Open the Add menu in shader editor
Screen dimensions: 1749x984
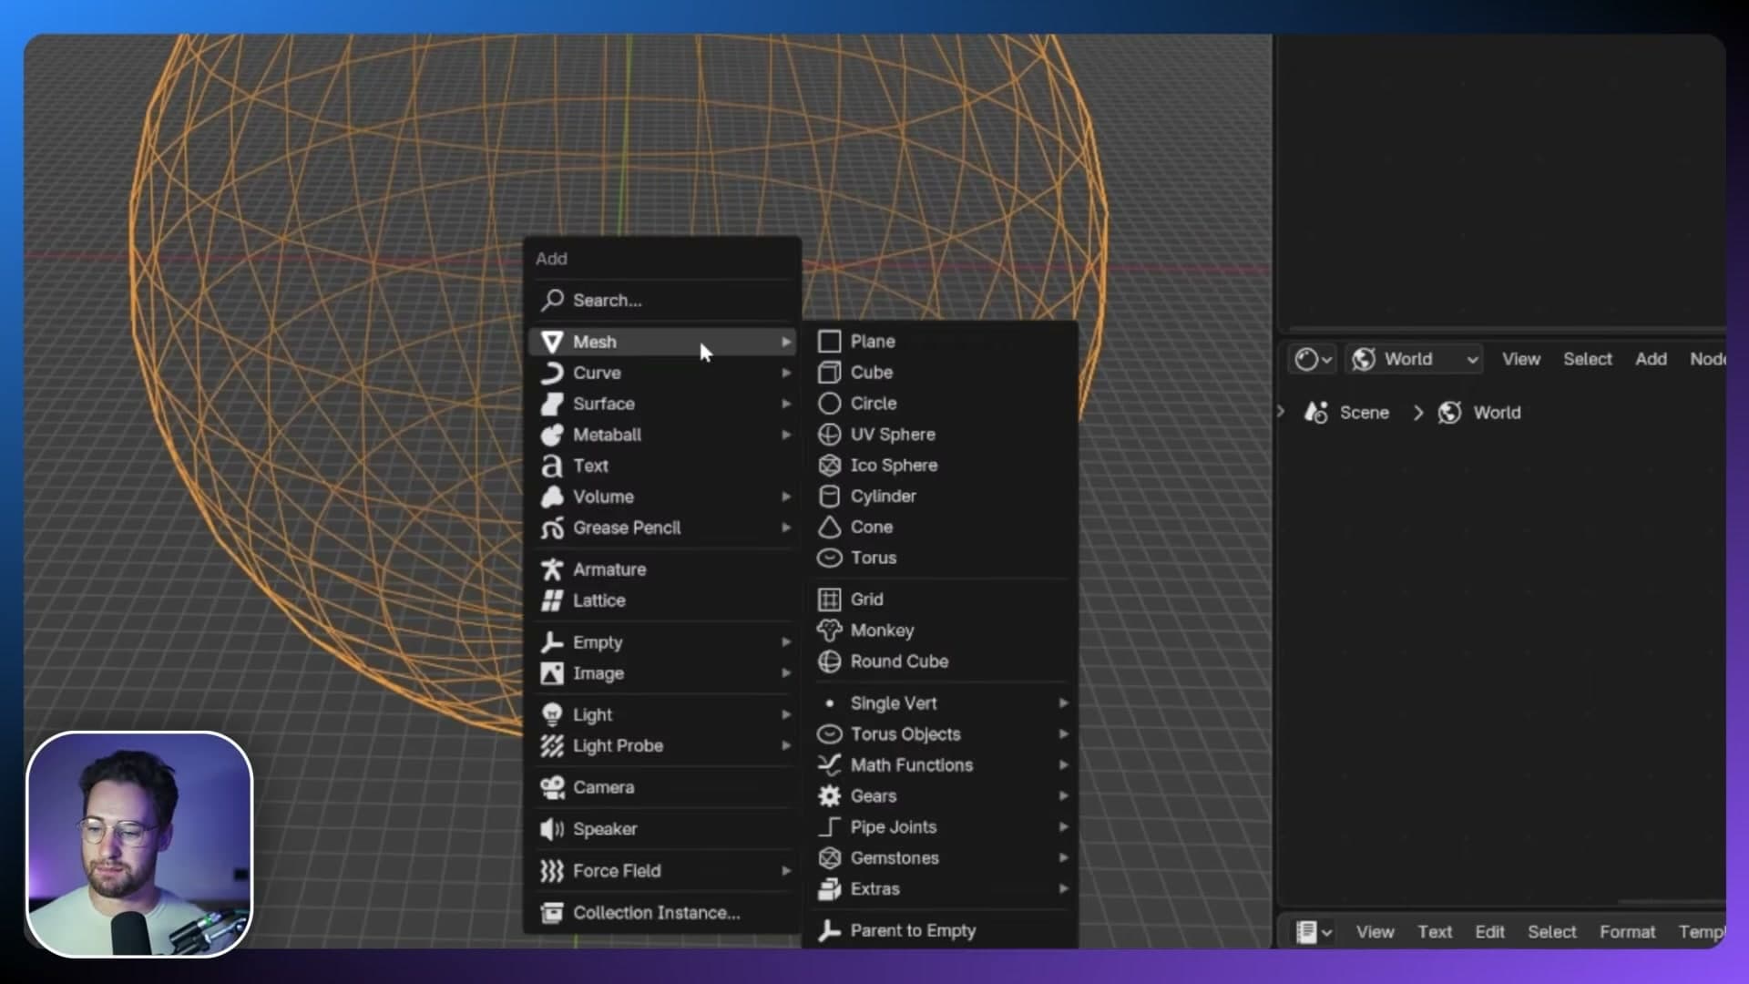point(1651,359)
